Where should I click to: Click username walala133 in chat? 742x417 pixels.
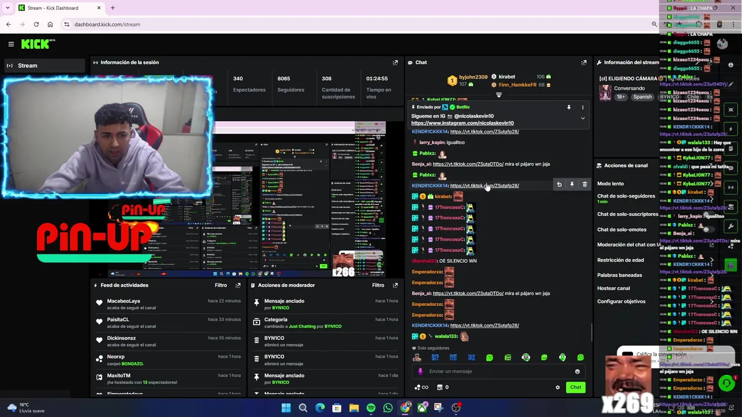coord(446,336)
